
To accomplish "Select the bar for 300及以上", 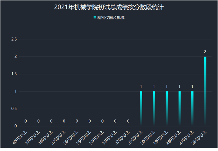I will [x=154, y=109].
